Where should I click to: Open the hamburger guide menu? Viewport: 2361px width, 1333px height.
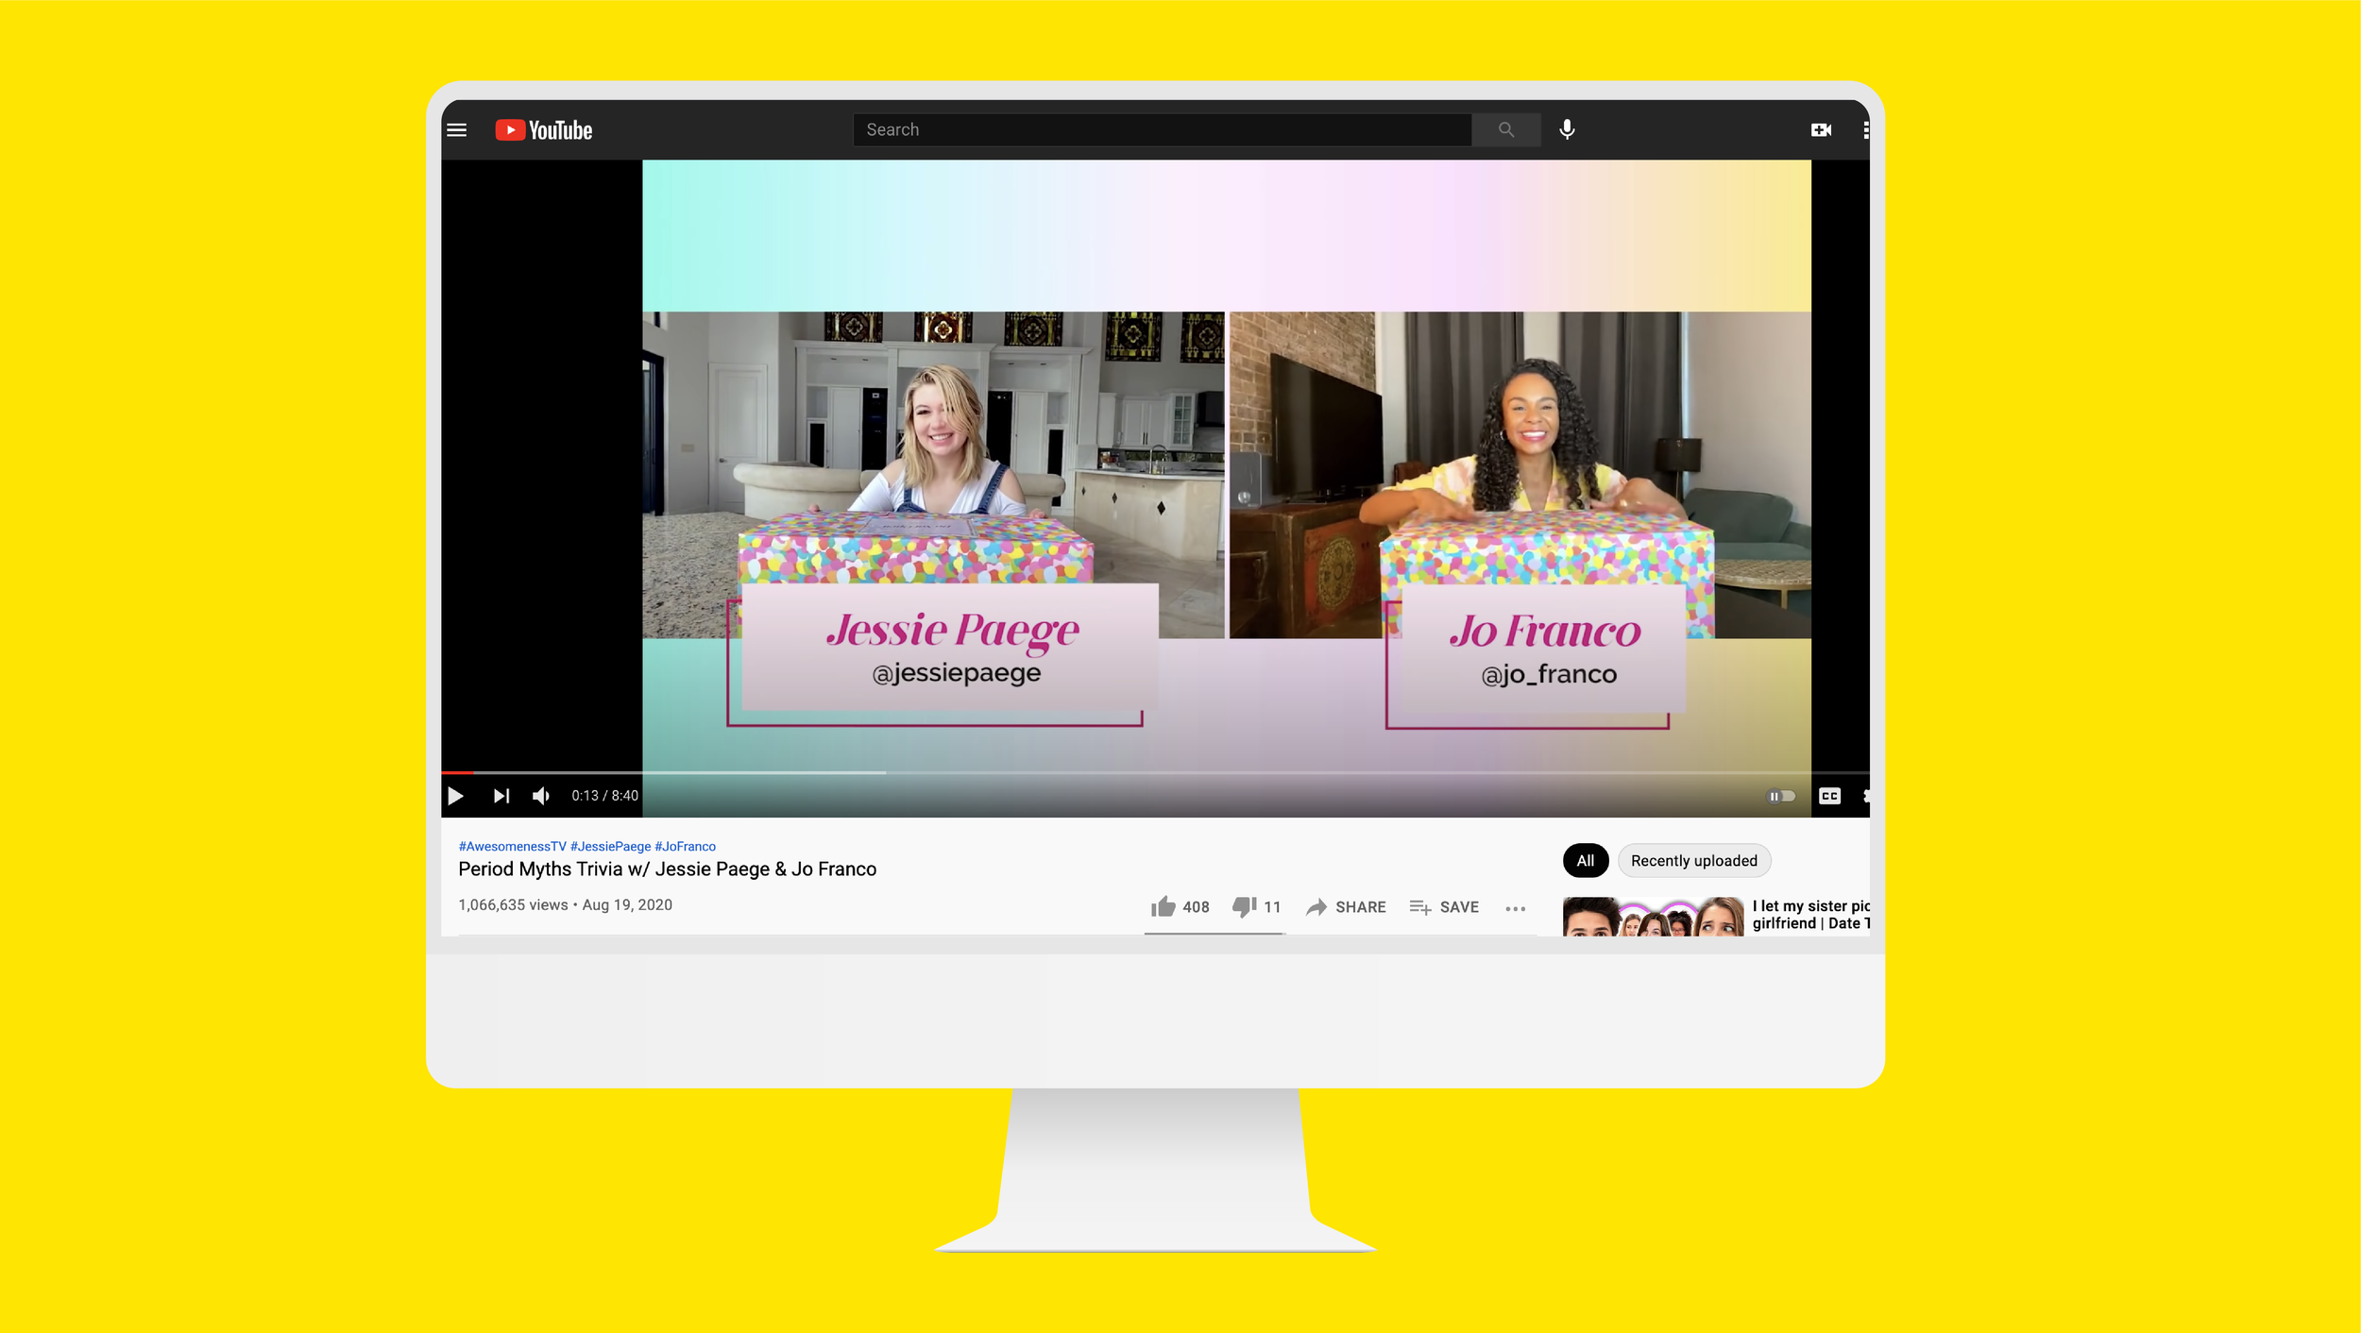[456, 130]
